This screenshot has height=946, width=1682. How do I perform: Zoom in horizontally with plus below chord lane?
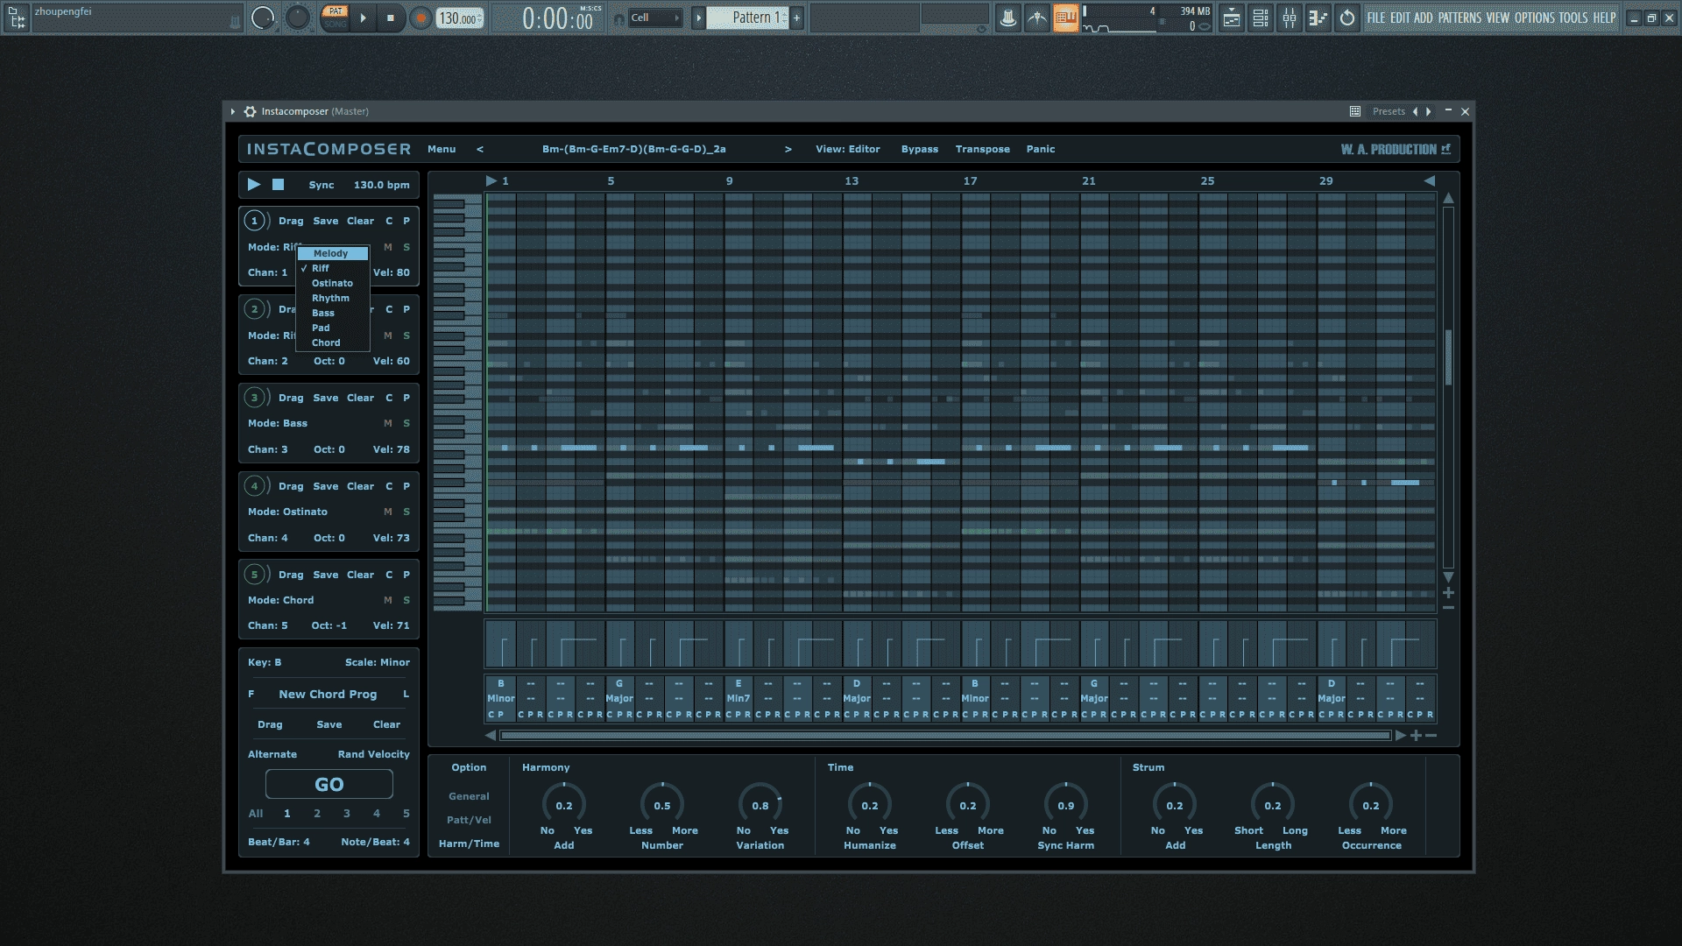pyautogui.click(x=1416, y=736)
